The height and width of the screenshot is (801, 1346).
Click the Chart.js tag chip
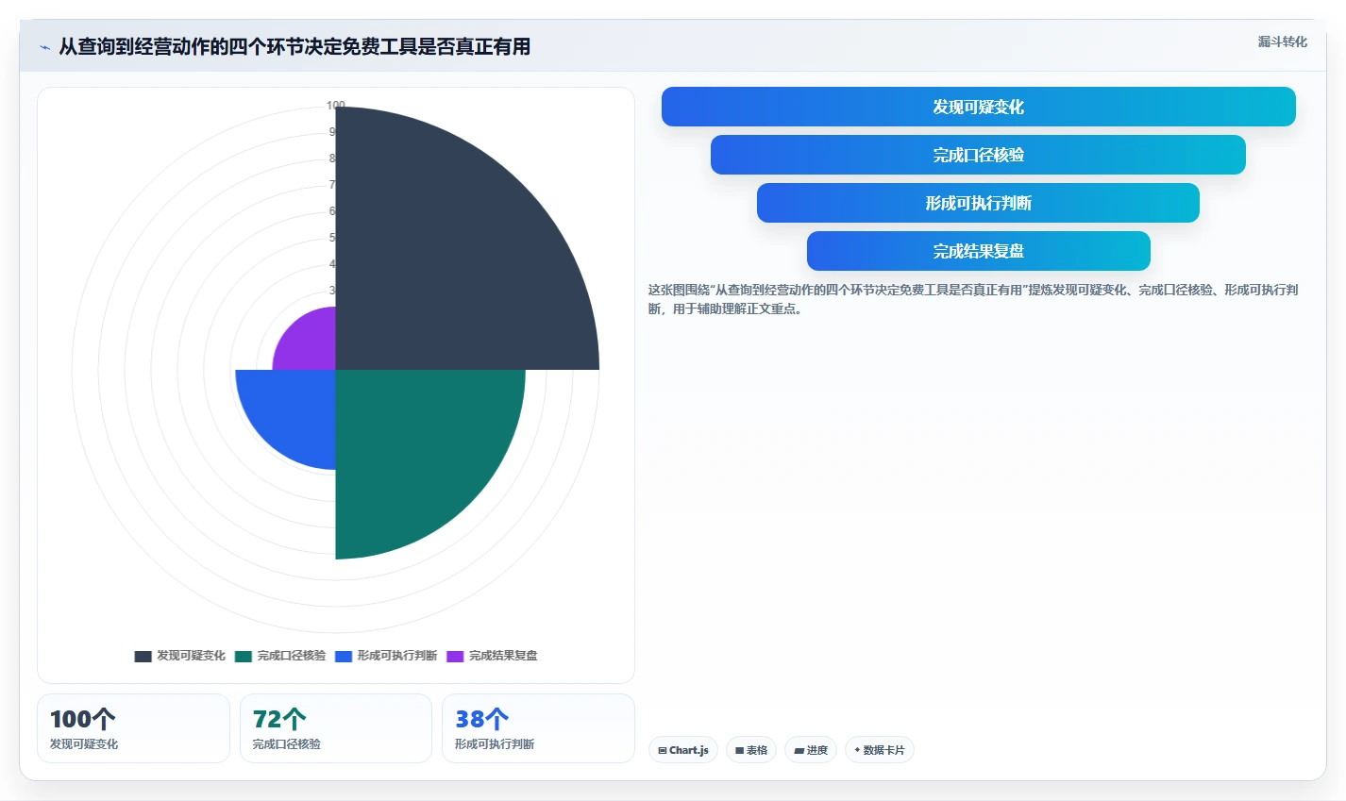coord(683,750)
